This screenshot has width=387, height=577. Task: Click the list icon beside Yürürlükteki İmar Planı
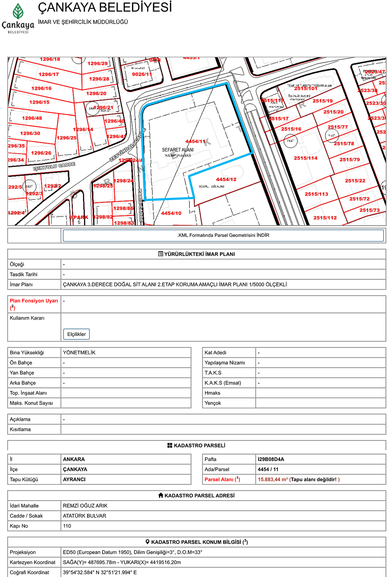click(x=161, y=254)
